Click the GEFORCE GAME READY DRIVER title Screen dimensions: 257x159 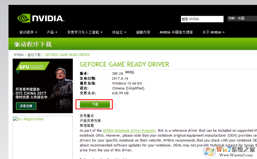pos(125,64)
